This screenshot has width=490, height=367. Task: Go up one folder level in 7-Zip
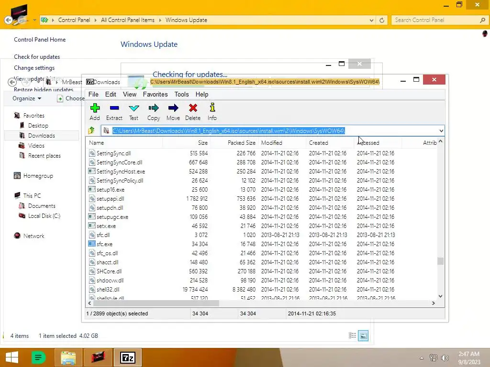91,130
